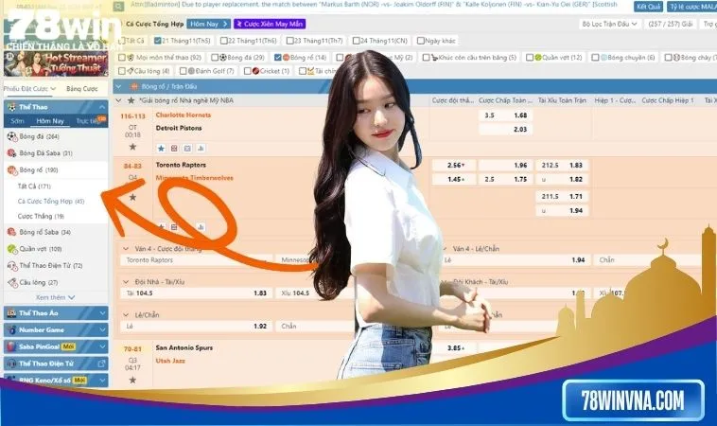Viewport: 717px width, 426px height.
Task: Check the 24 Tháng11(CN) date checkbox
Action: pos(357,41)
